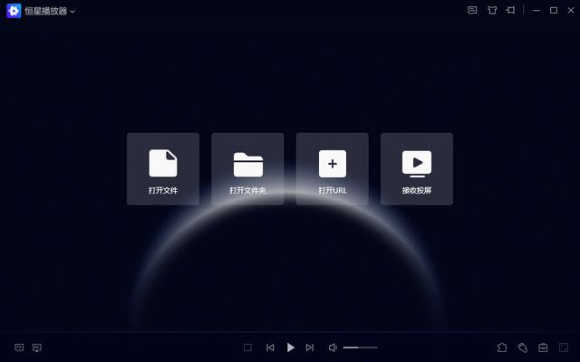Skip to the previous track
Screen dimensions: 580x362
pos(270,348)
